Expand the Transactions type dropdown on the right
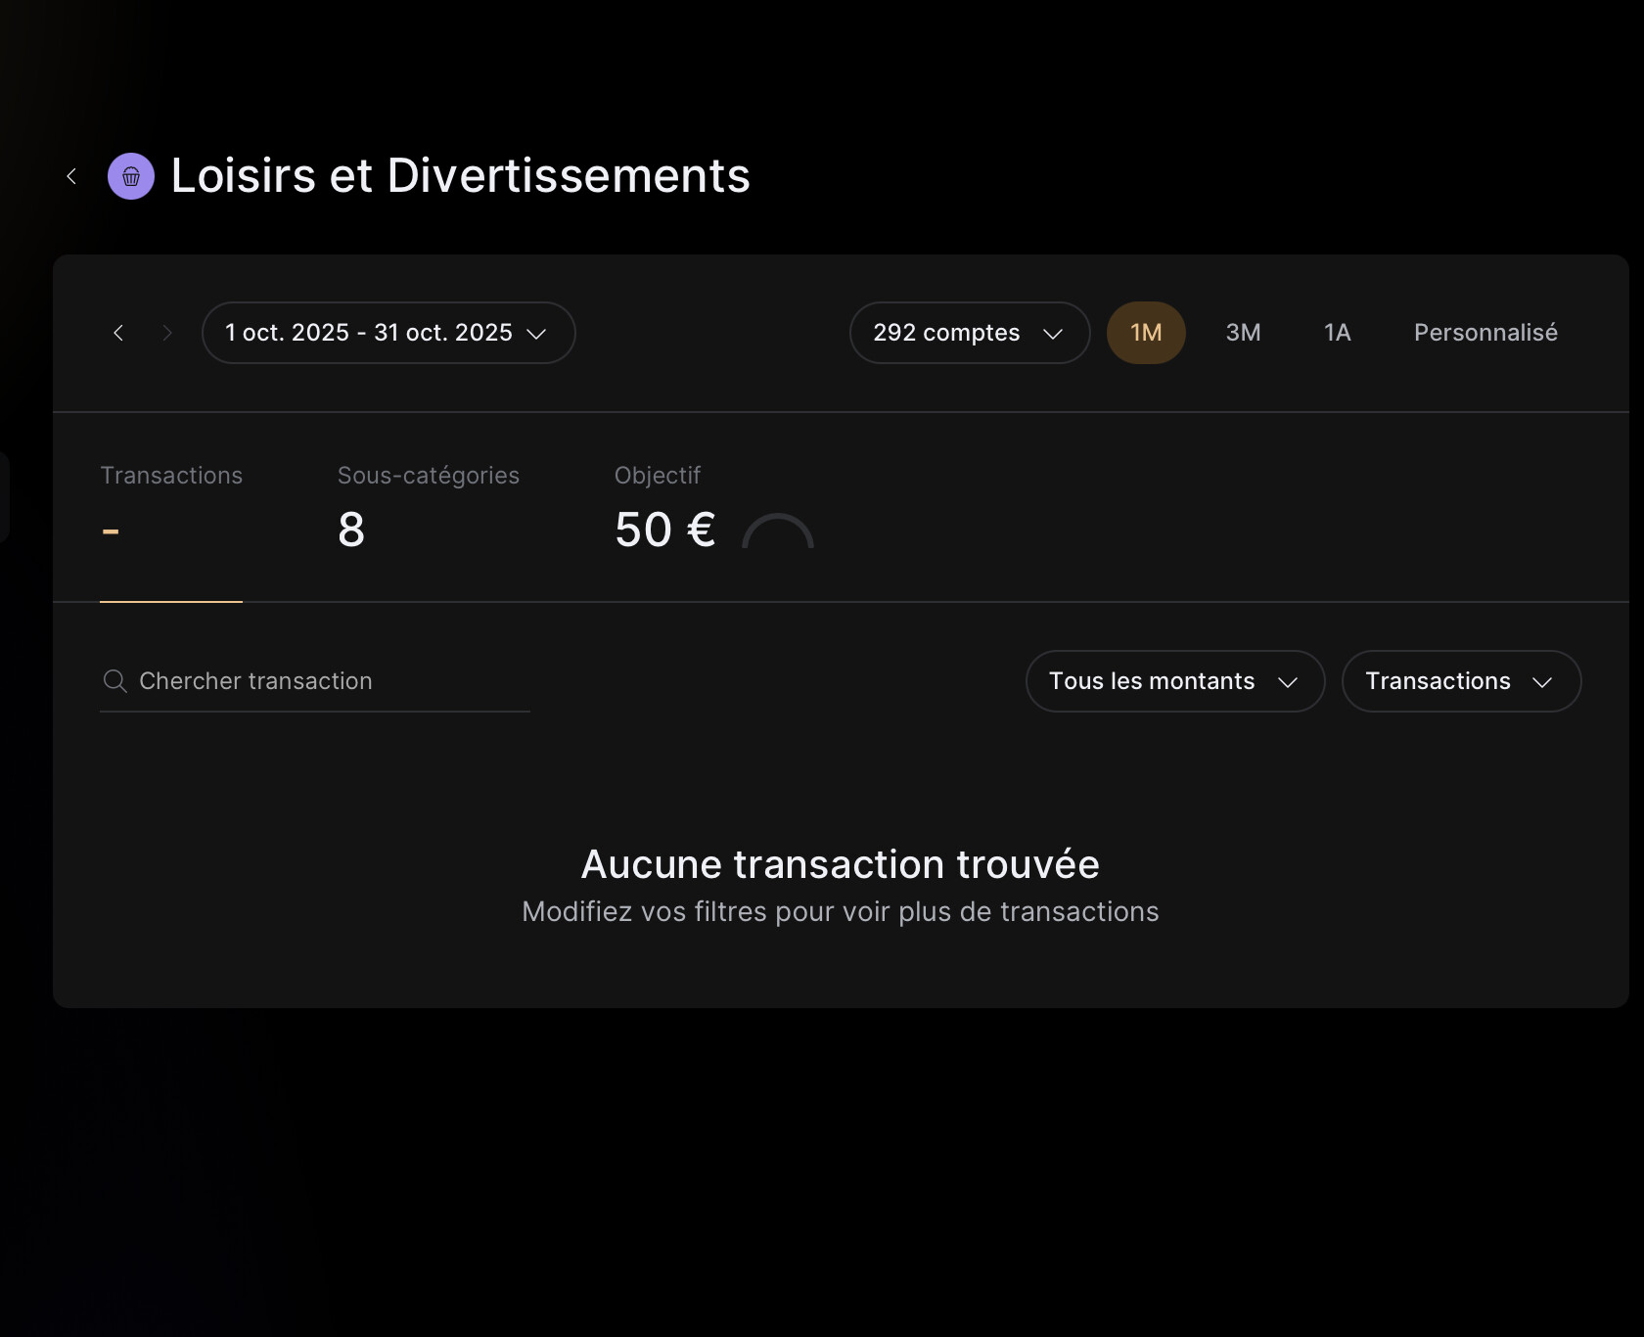The width and height of the screenshot is (1644, 1337). [1460, 681]
